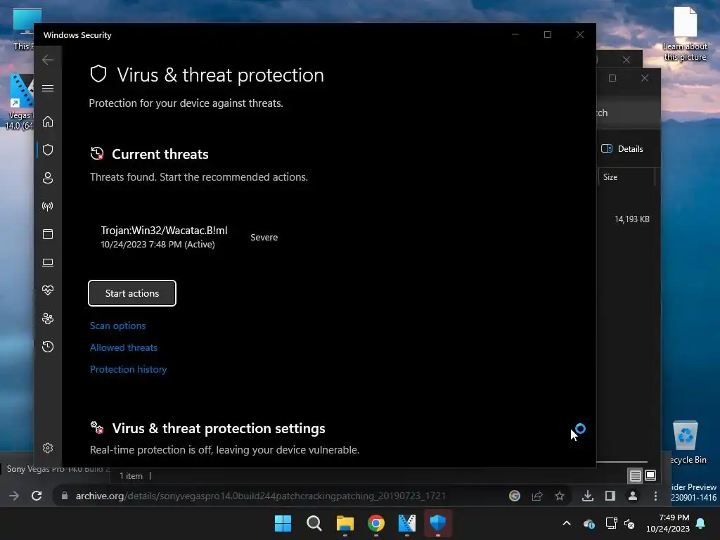This screenshot has height=540, width=720.
Task: Open Chrome downloads icon
Action: click(x=588, y=496)
